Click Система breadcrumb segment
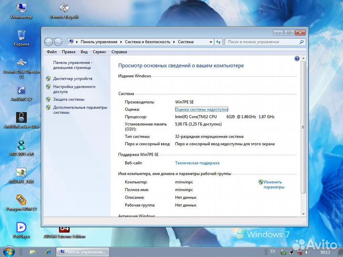 point(185,42)
